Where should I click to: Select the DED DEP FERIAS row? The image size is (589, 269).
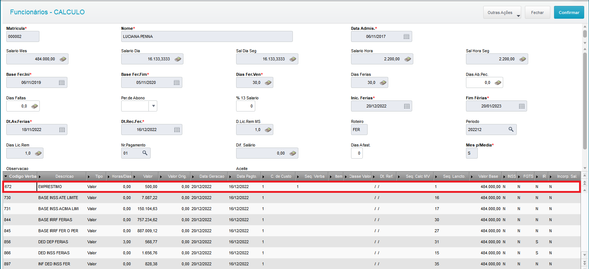pos(292,242)
